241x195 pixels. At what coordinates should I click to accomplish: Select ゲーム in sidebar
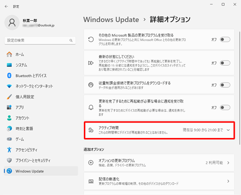pos(41,139)
